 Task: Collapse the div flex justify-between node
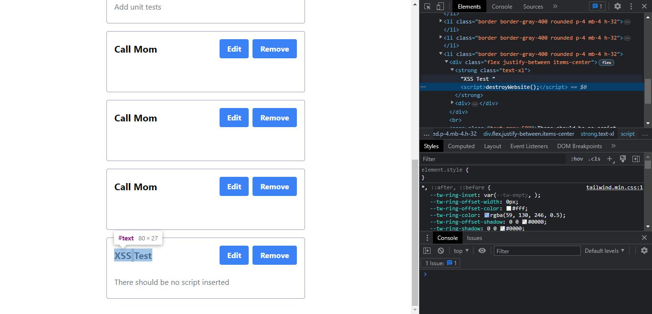pos(447,62)
